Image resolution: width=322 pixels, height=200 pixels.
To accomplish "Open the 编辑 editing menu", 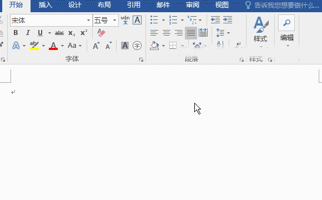I will pyautogui.click(x=286, y=31).
